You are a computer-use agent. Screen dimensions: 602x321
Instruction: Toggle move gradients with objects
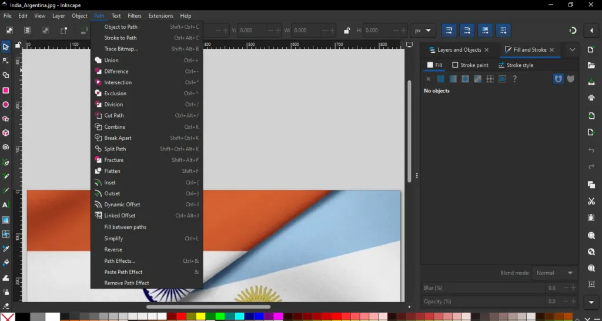[485, 31]
